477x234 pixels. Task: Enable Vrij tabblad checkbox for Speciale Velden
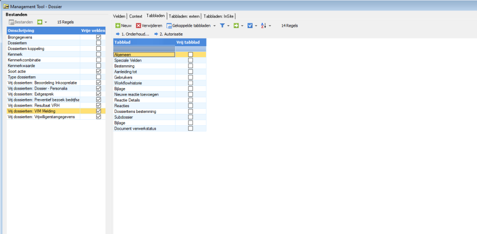point(190,61)
